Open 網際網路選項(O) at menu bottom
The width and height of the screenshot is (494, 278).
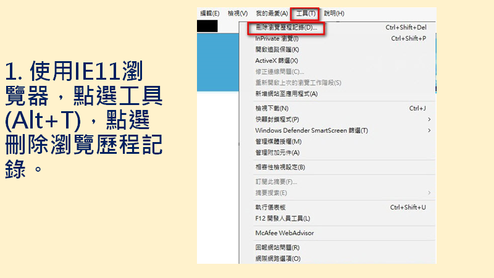point(278,259)
